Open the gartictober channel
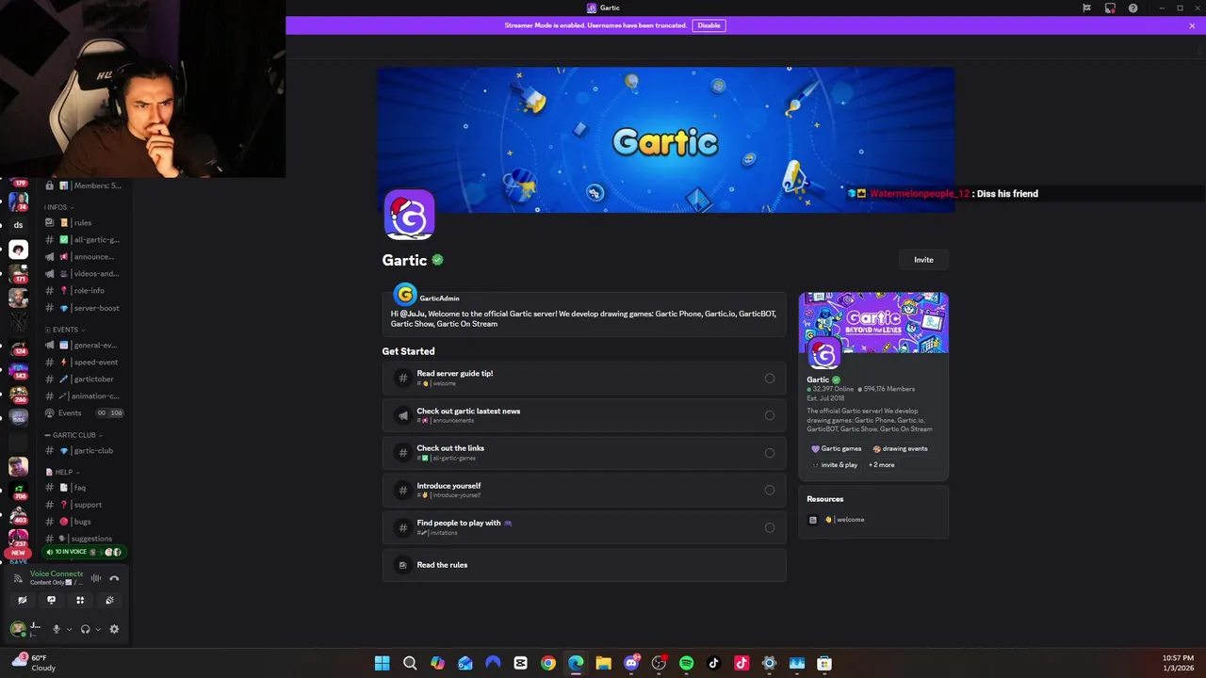Viewport: 1206px width, 678px height. 83,379
